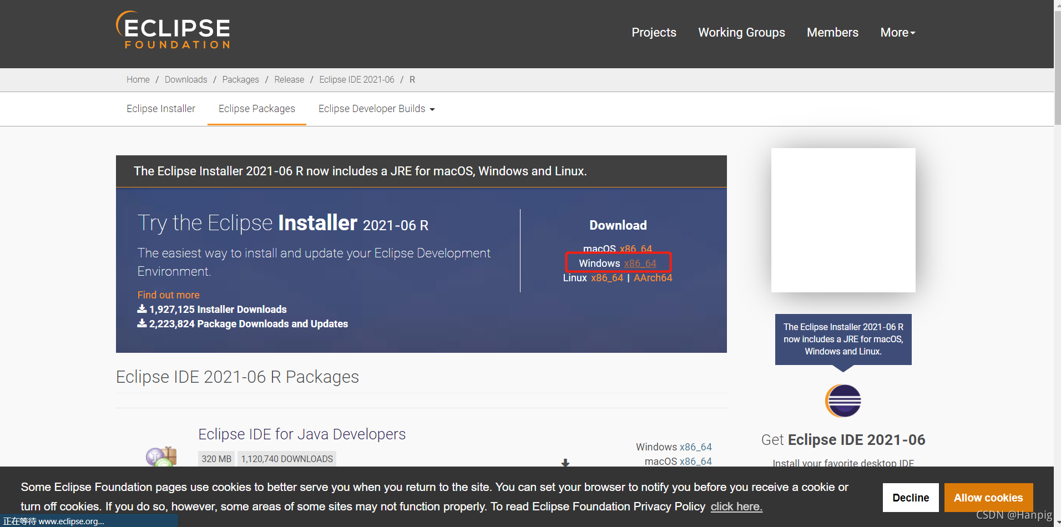The height and width of the screenshot is (527, 1061).
Task: Click the Allow cookies button
Action: [988, 498]
